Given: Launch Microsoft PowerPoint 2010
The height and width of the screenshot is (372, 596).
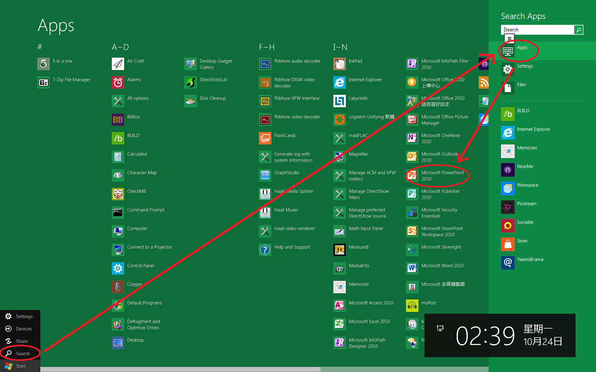Looking at the screenshot, I should [x=435, y=175].
